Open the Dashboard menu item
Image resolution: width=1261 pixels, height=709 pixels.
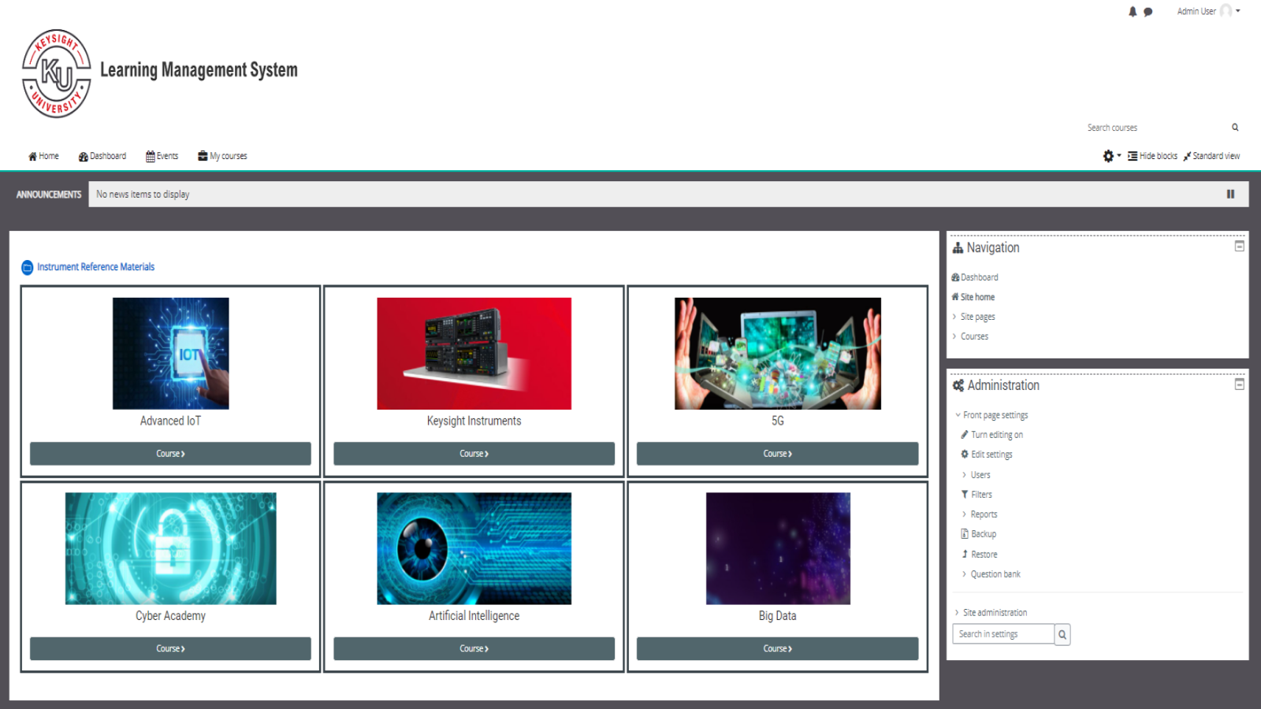(102, 156)
